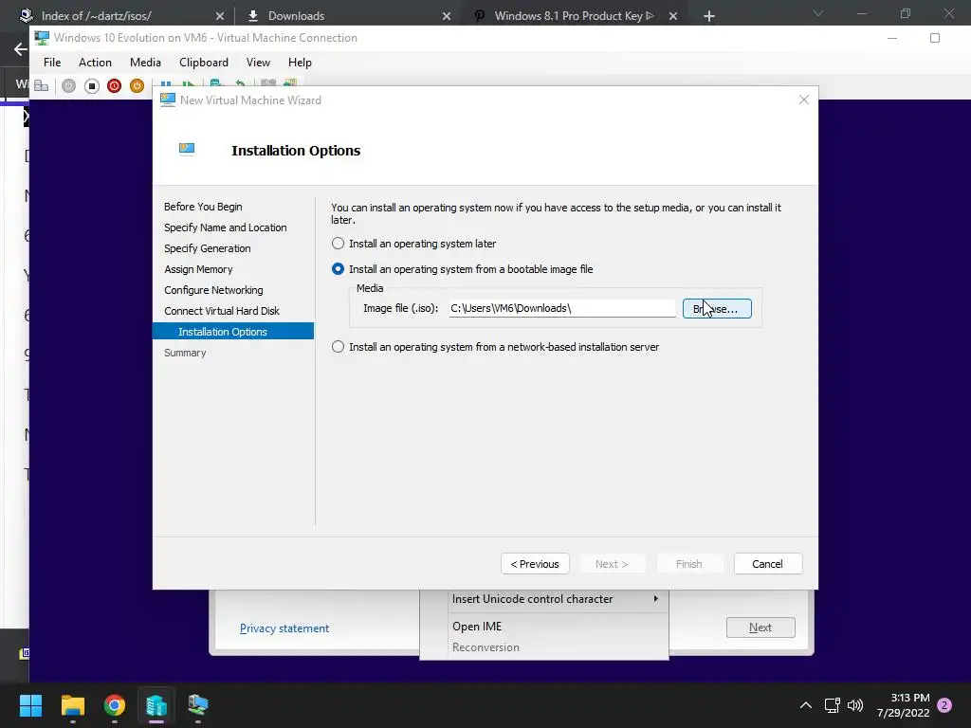Open the Help menu
Screen dimensions: 971x728
[x=300, y=63]
